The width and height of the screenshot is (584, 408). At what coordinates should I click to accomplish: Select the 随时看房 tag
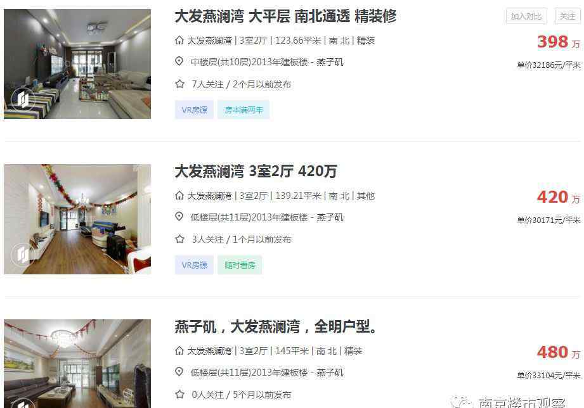pyautogui.click(x=240, y=265)
